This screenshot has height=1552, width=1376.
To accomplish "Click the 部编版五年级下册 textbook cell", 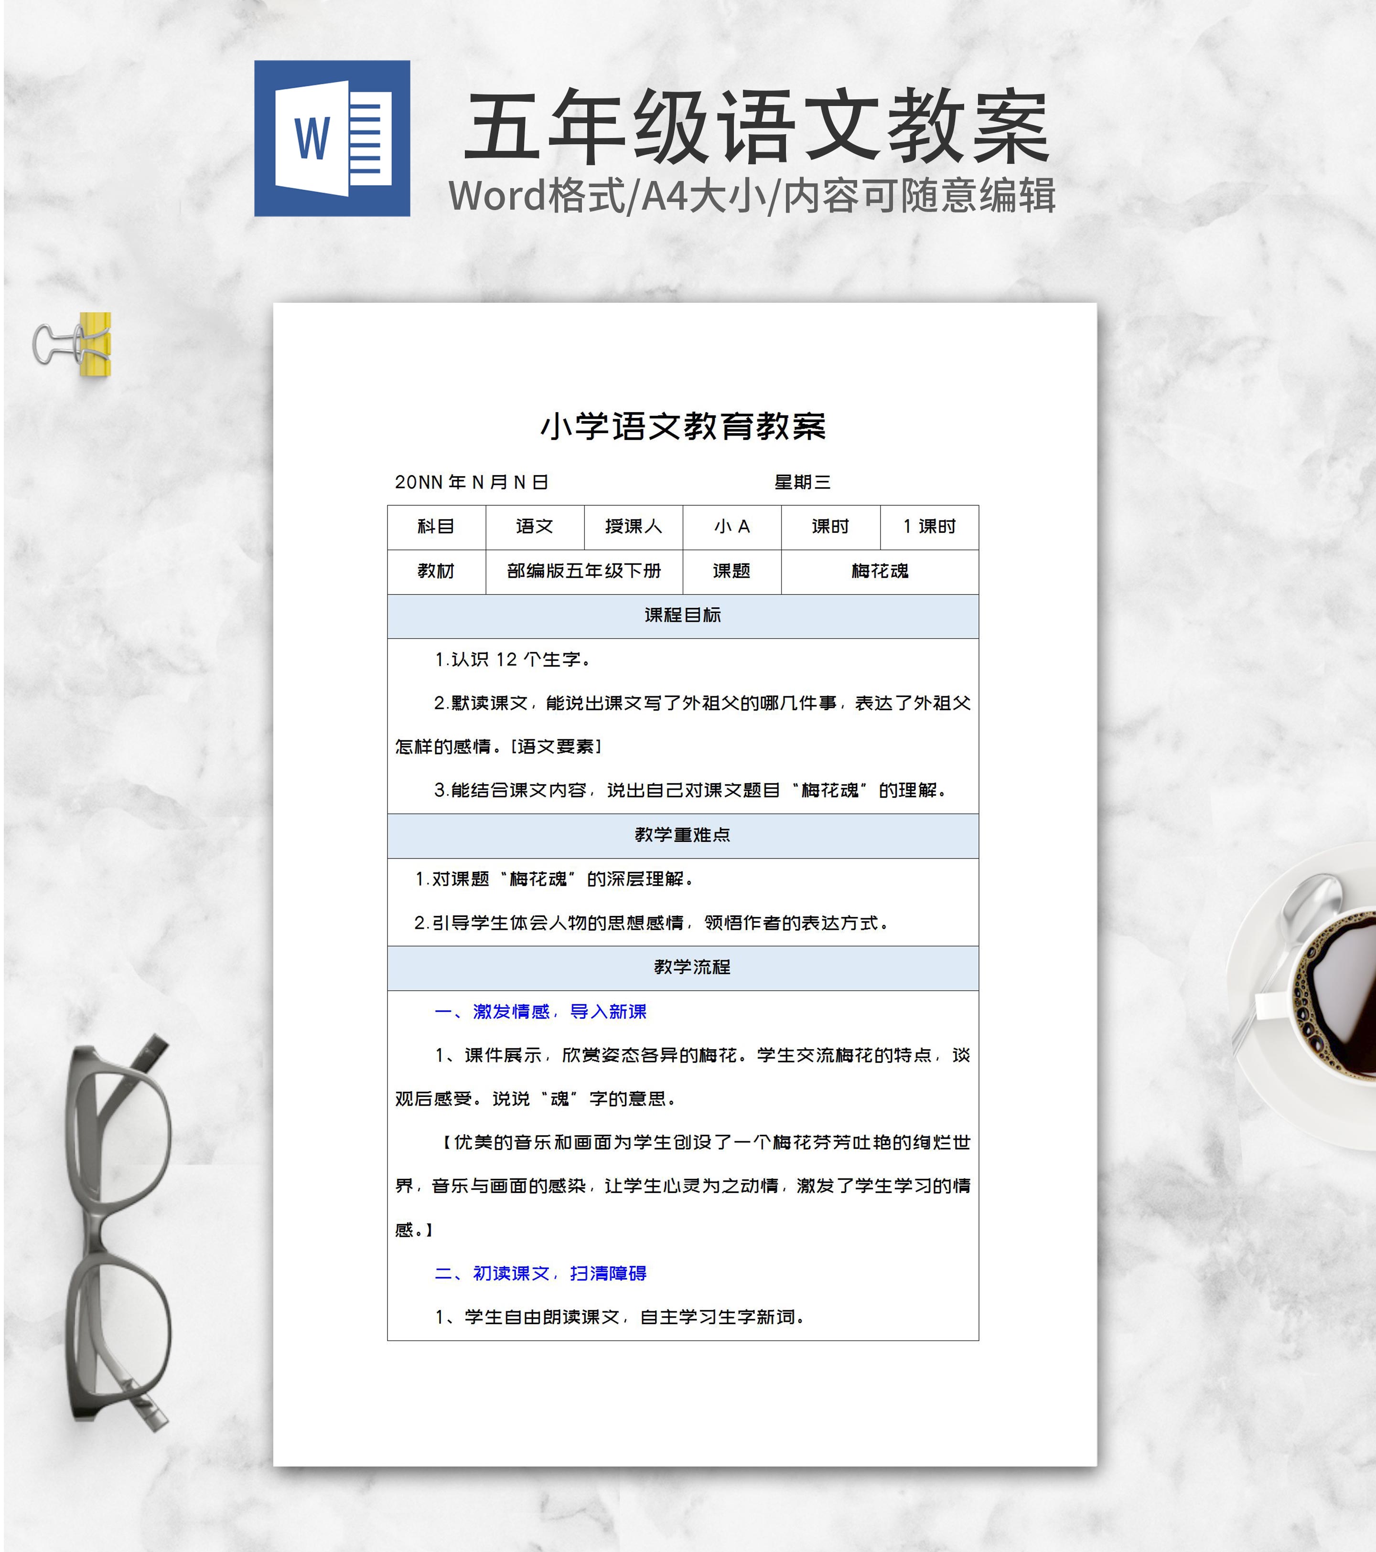I will (x=583, y=571).
